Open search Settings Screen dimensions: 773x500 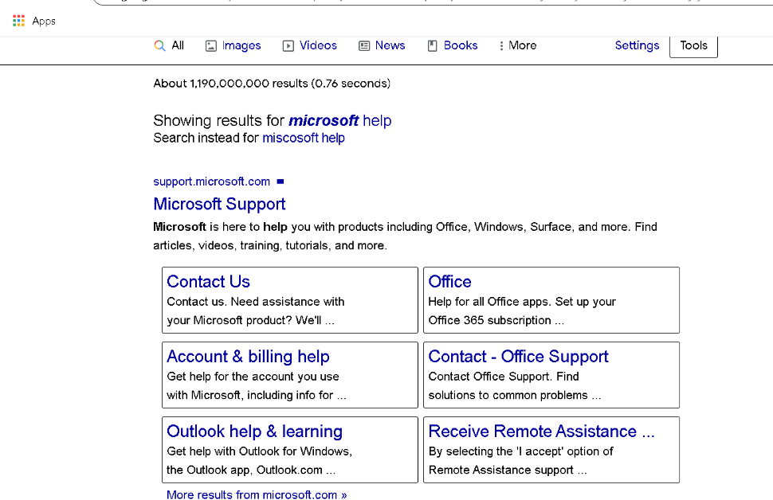click(637, 46)
